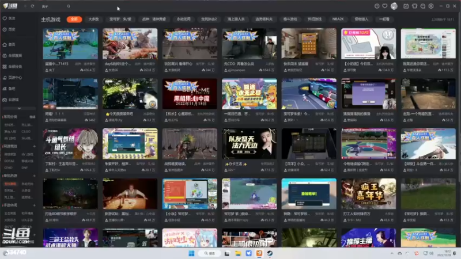The width and height of the screenshot is (461, 259).
Task: Open 鱼吧 in sidebar
Action: click(9, 89)
